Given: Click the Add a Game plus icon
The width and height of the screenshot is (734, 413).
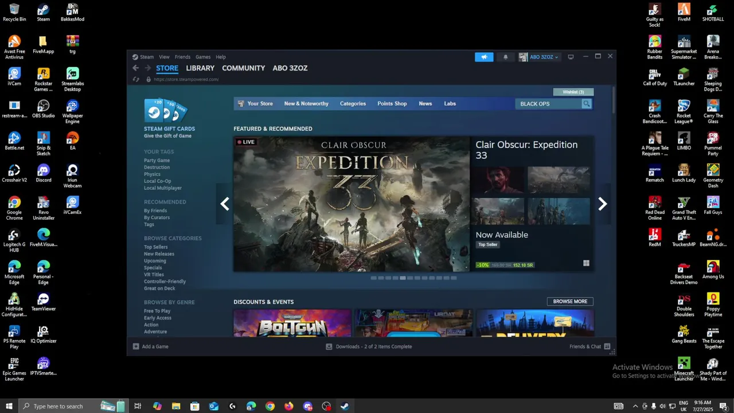Looking at the screenshot, I should click(x=136, y=346).
